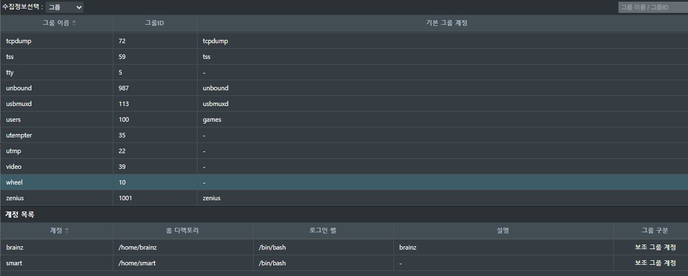
Task: Click the 그룹 이름 / 그룹ID search field
Action: pos(652,7)
